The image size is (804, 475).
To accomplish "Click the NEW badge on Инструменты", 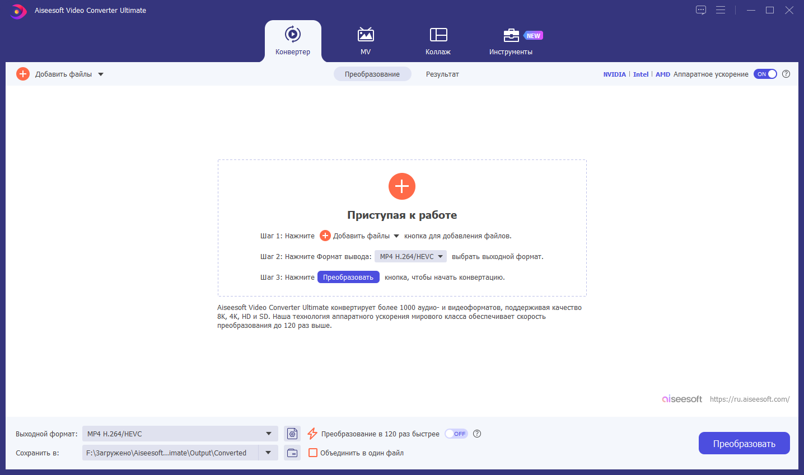I will (533, 35).
